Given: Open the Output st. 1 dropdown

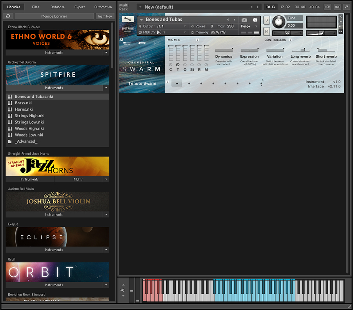Looking at the screenshot, I should point(162,26).
